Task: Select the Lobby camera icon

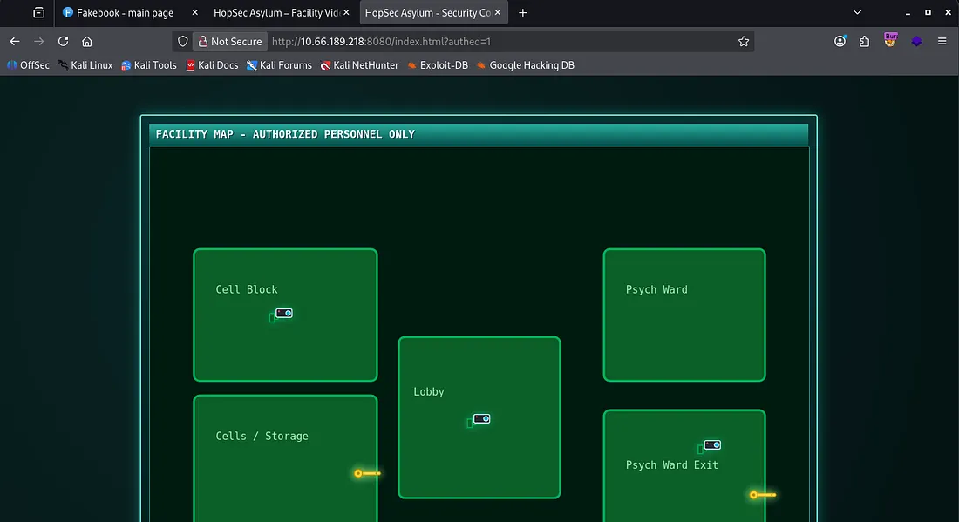Action: [481, 418]
